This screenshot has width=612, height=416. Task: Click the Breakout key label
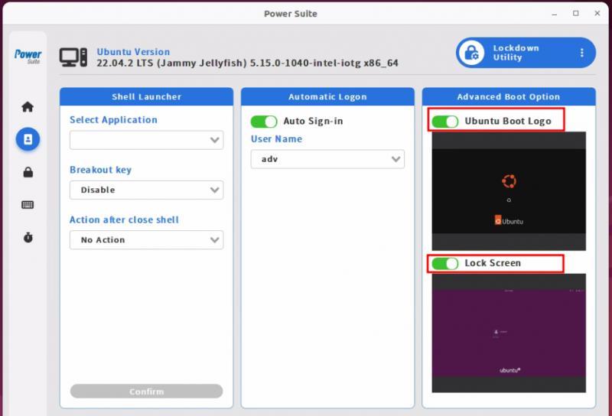click(100, 170)
